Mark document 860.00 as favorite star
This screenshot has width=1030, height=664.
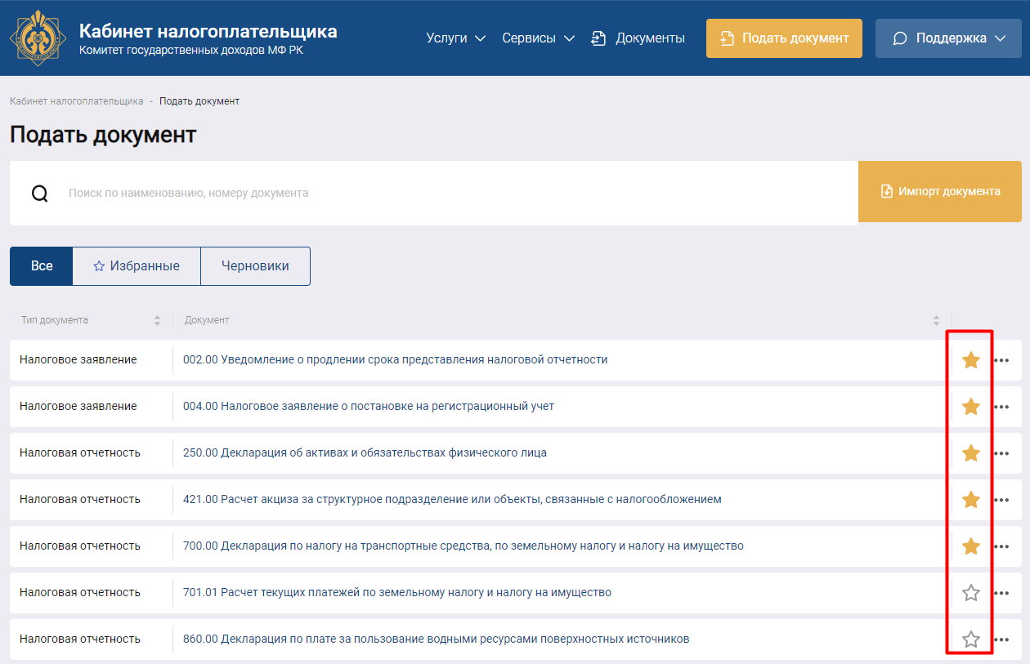(x=970, y=639)
